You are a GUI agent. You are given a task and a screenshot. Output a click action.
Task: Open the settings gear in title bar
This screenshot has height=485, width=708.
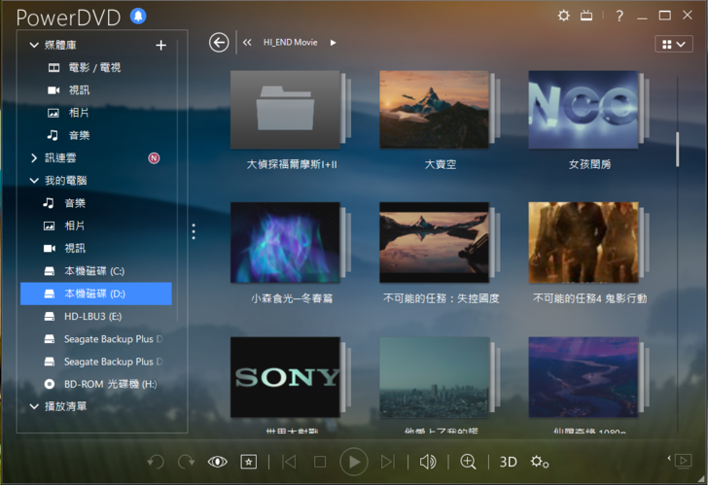pyautogui.click(x=564, y=16)
